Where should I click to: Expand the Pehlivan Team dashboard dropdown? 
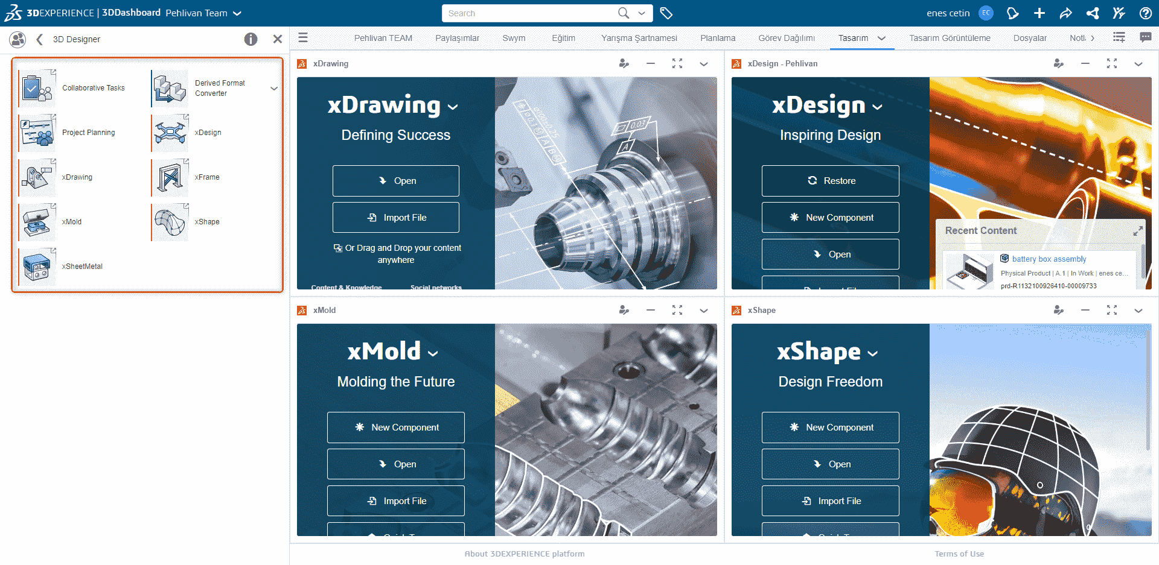(237, 13)
